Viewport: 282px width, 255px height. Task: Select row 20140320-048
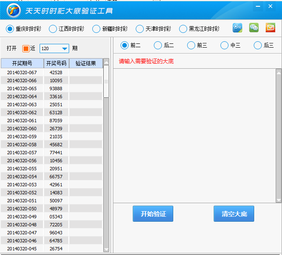(x=52, y=224)
